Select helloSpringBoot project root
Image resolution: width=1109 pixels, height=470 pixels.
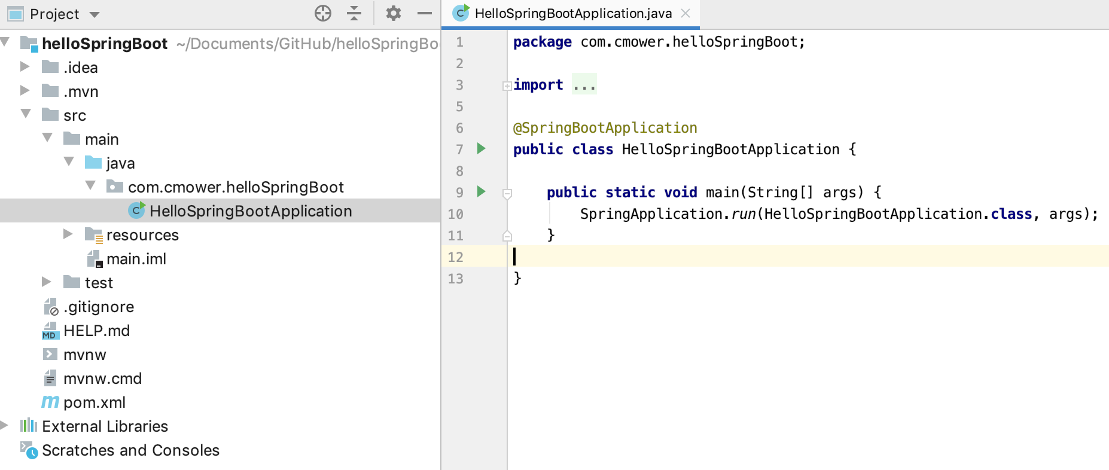tap(105, 43)
